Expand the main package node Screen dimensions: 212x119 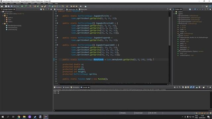(5, 20)
